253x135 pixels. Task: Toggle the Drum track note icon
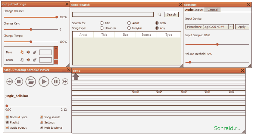click(x=22, y=60)
